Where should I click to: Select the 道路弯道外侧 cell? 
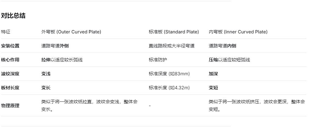55,46
